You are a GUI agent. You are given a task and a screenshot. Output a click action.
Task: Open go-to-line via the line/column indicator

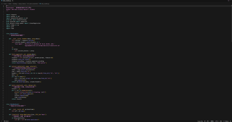click(207, 121)
